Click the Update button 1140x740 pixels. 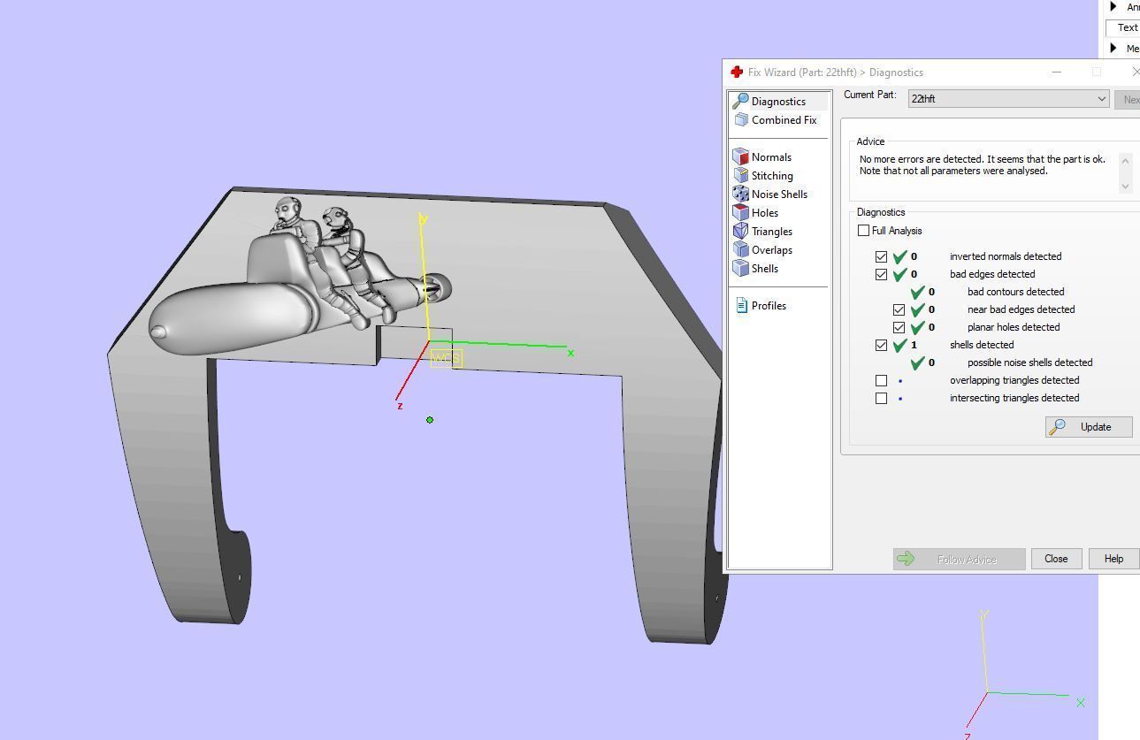(x=1089, y=427)
